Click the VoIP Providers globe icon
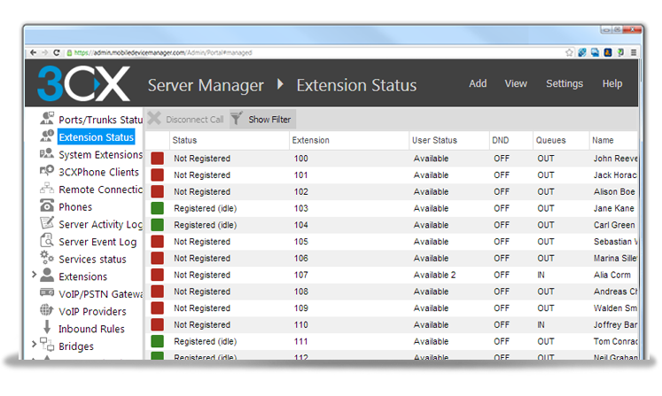Screen dimensions: 662x396 47,310
